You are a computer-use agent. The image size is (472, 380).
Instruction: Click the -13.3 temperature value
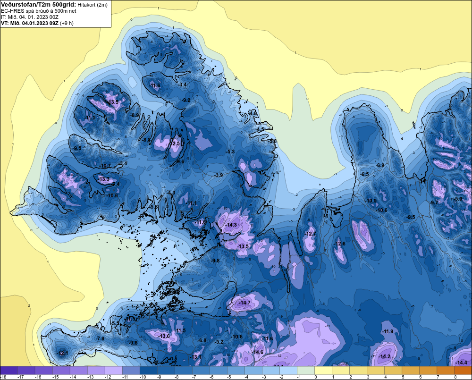click(x=103, y=179)
